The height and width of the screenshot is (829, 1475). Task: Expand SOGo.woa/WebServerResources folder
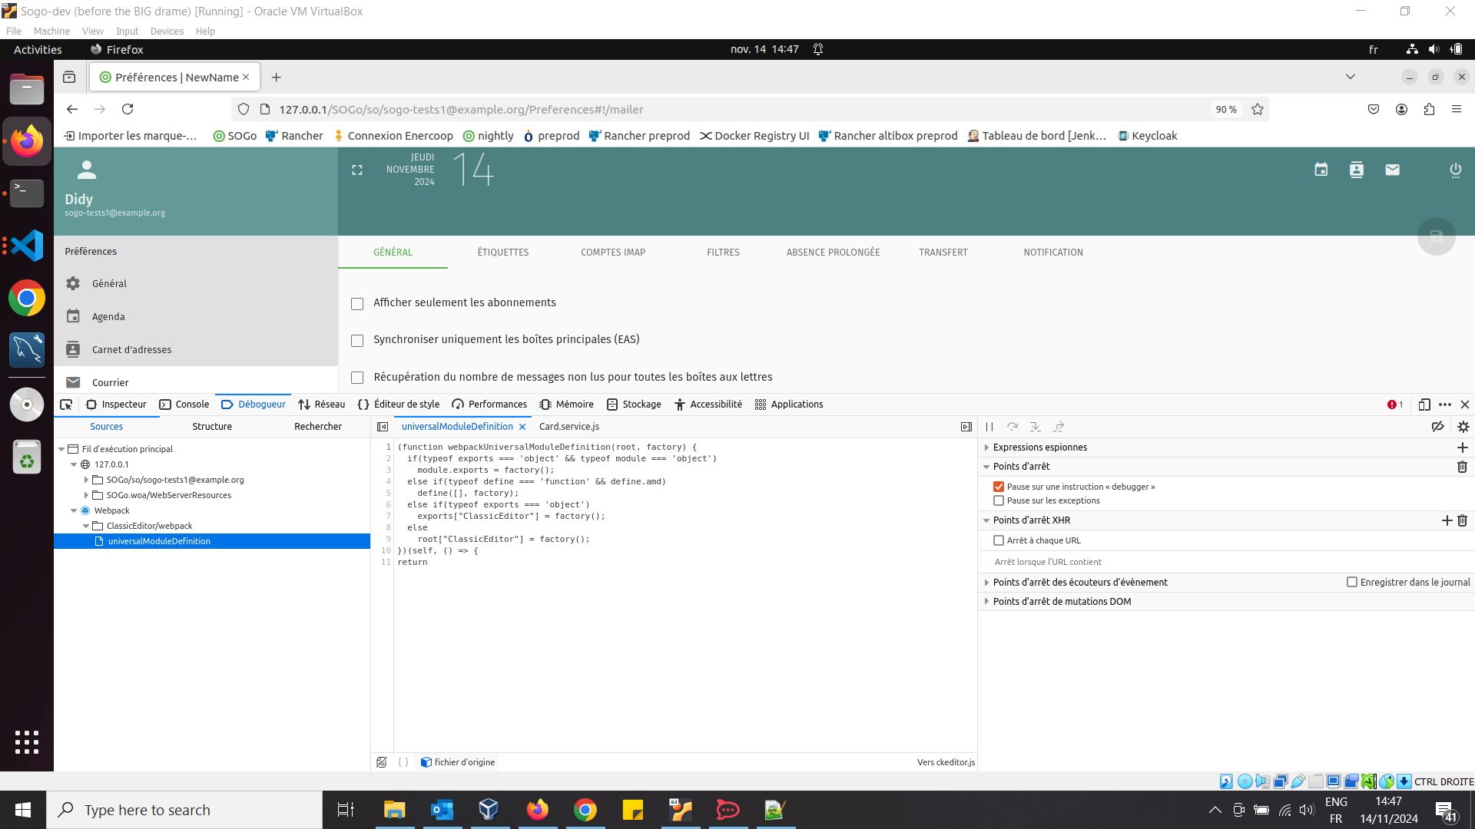tap(86, 495)
